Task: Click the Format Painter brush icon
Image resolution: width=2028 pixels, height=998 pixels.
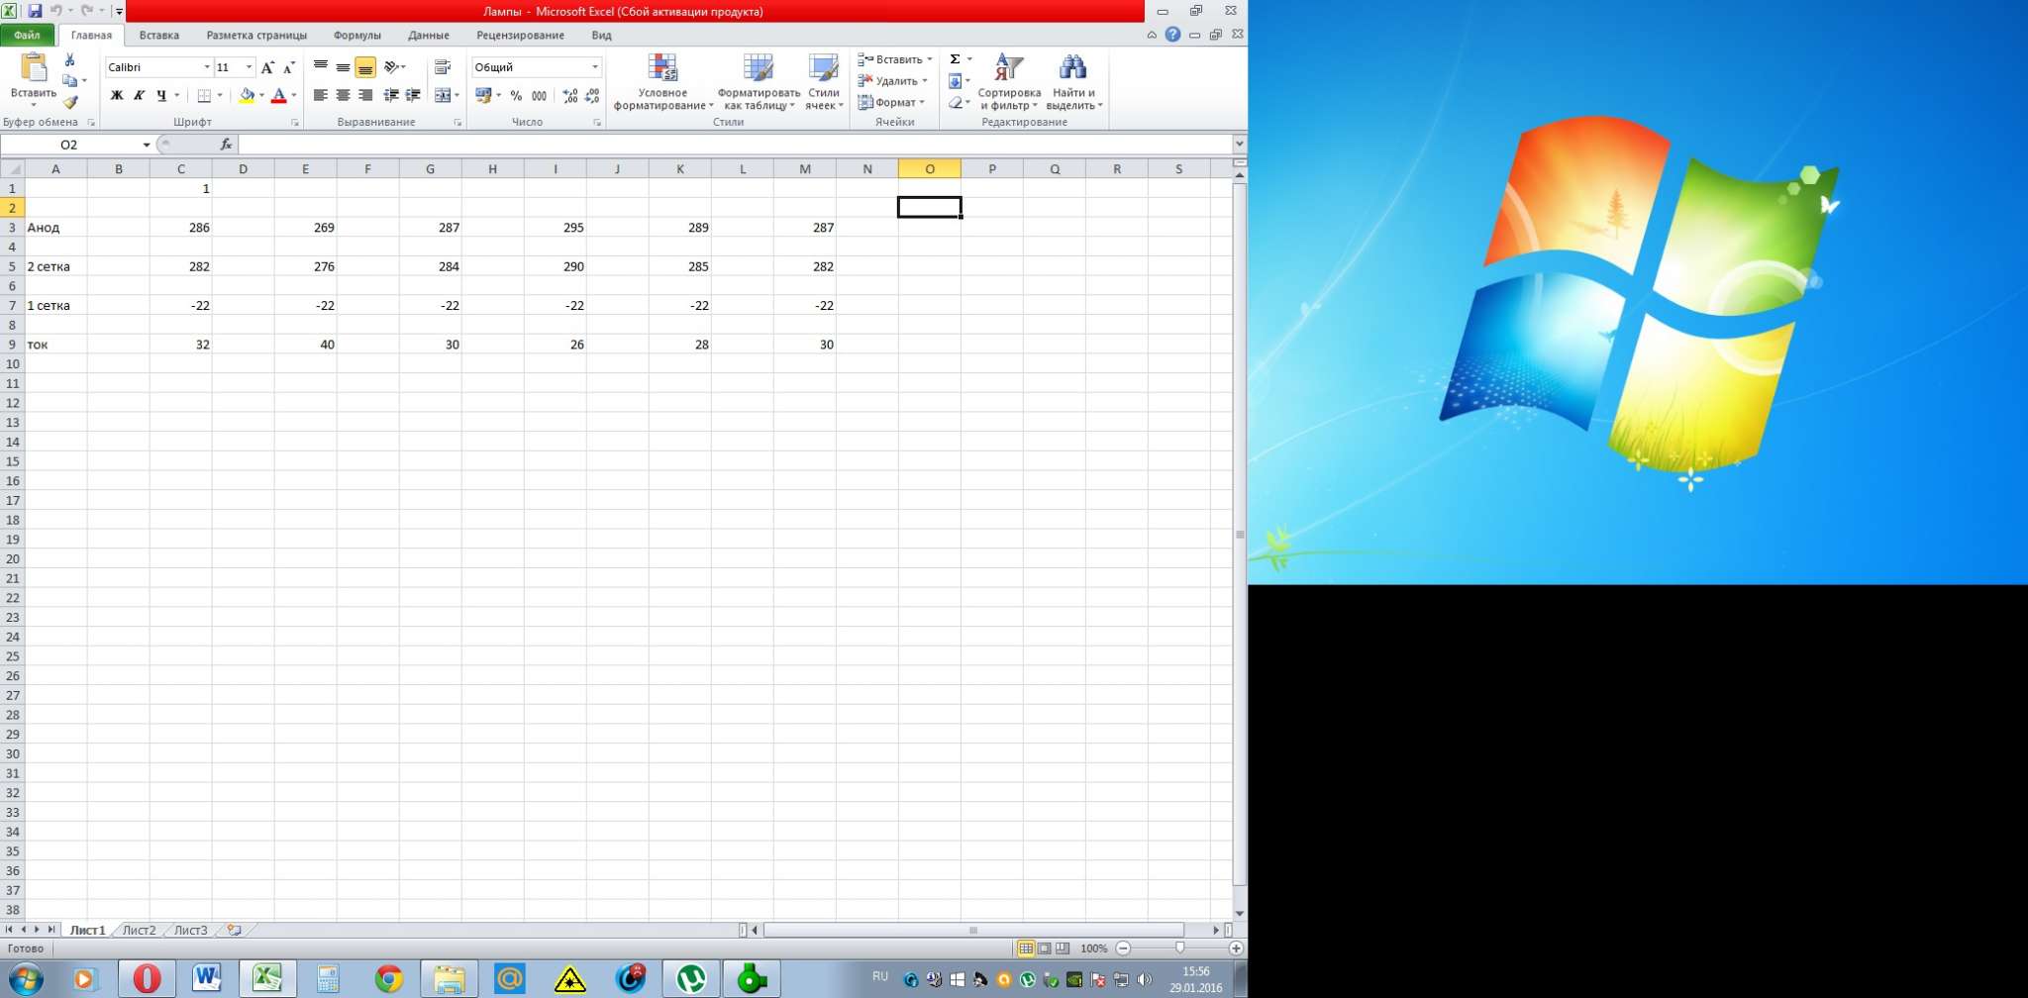Action: tap(70, 102)
